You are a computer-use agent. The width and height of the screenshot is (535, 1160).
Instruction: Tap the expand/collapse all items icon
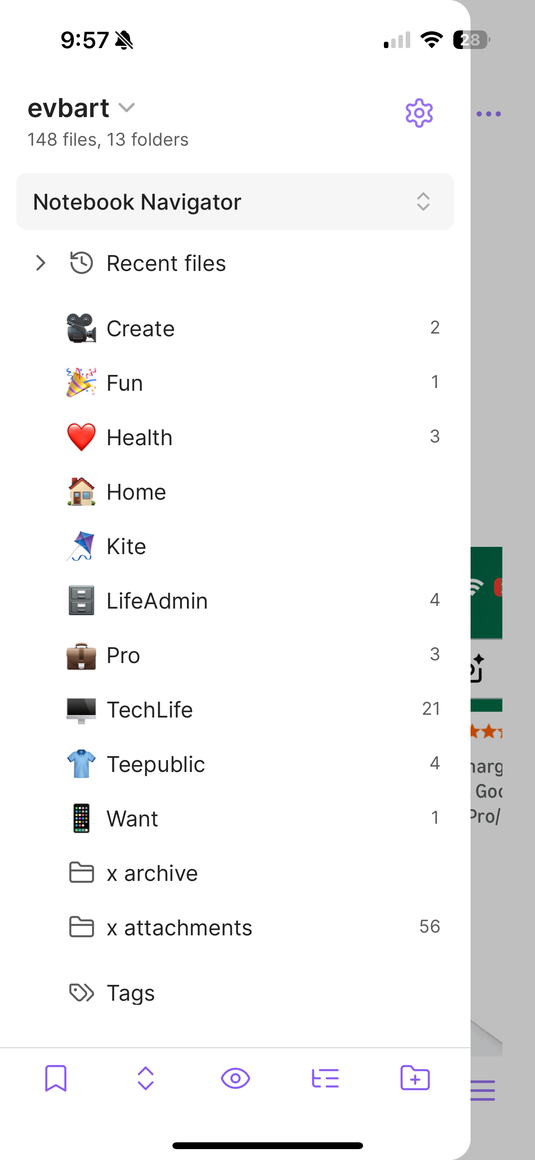(x=146, y=1078)
